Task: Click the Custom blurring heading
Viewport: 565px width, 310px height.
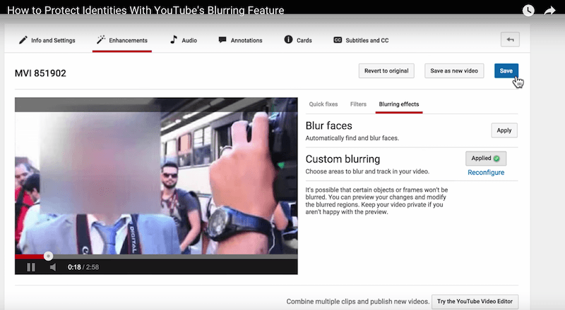Action: point(343,159)
